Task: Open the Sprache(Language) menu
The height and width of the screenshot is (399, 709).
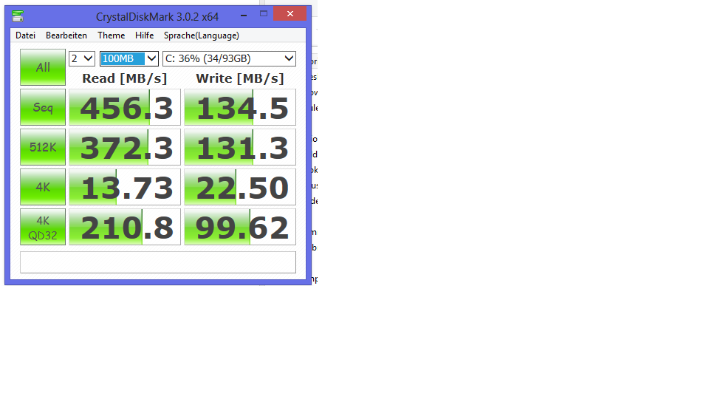Action: tap(201, 35)
